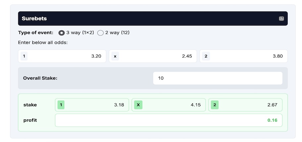This screenshot has height=142, width=302.
Task: Click the green '1' stake badge
Action: pos(61,105)
